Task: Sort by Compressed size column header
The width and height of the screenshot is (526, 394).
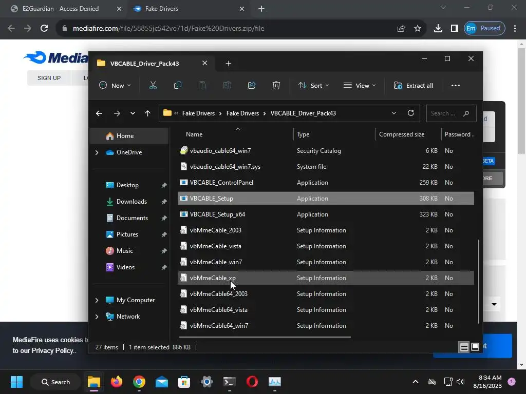Action: (402, 134)
